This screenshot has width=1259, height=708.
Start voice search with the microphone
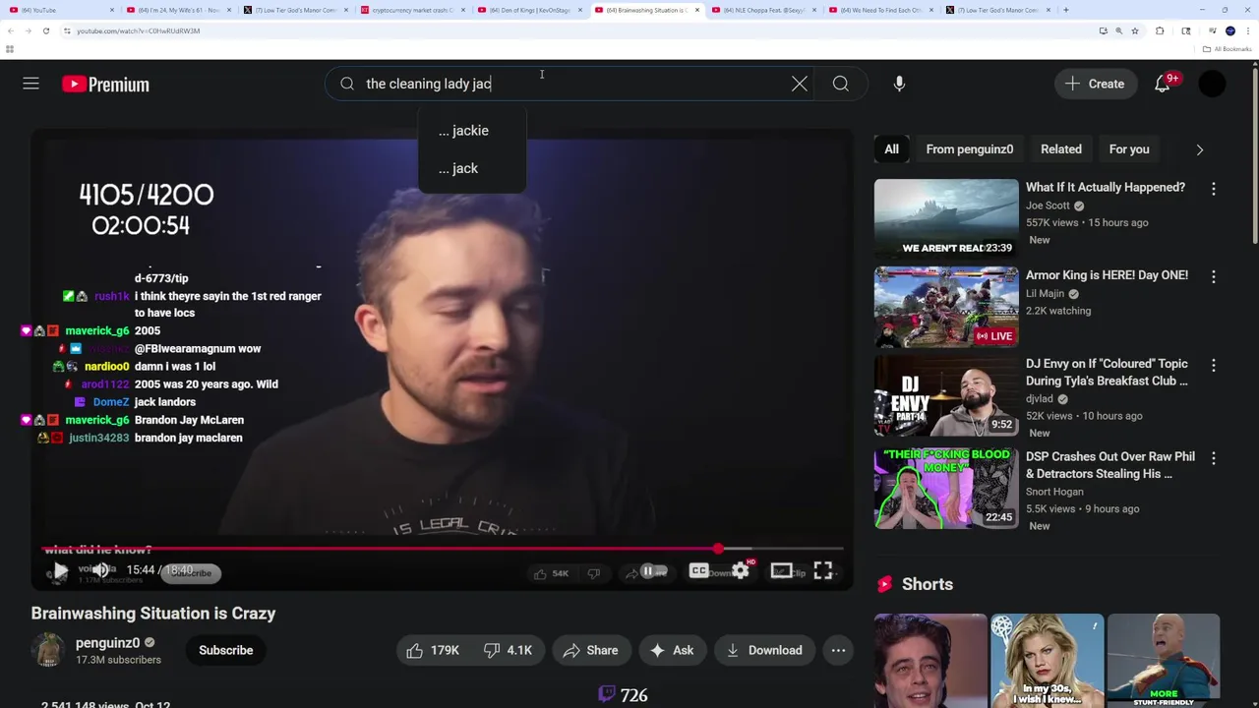click(899, 84)
